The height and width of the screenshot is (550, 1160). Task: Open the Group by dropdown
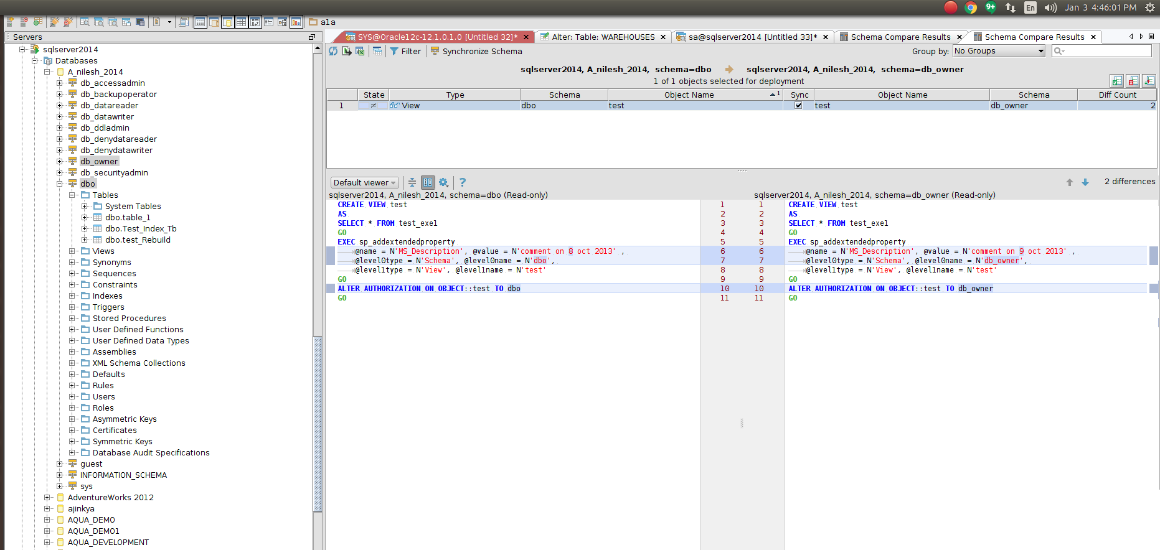(999, 51)
